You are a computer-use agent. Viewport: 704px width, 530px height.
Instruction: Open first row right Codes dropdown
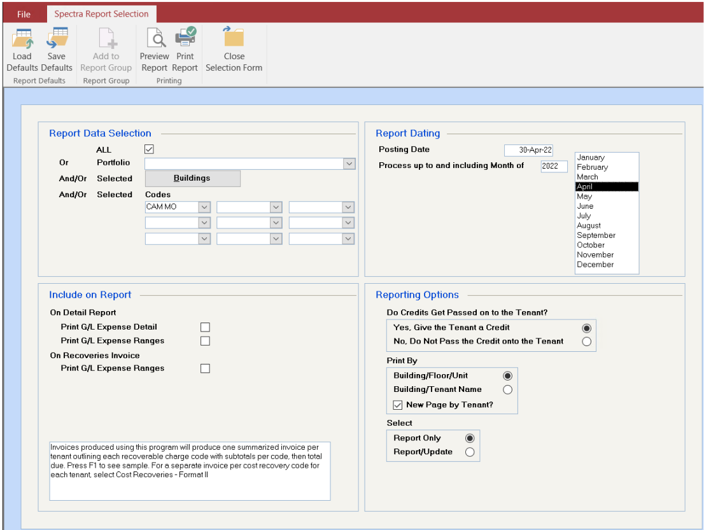(x=348, y=207)
